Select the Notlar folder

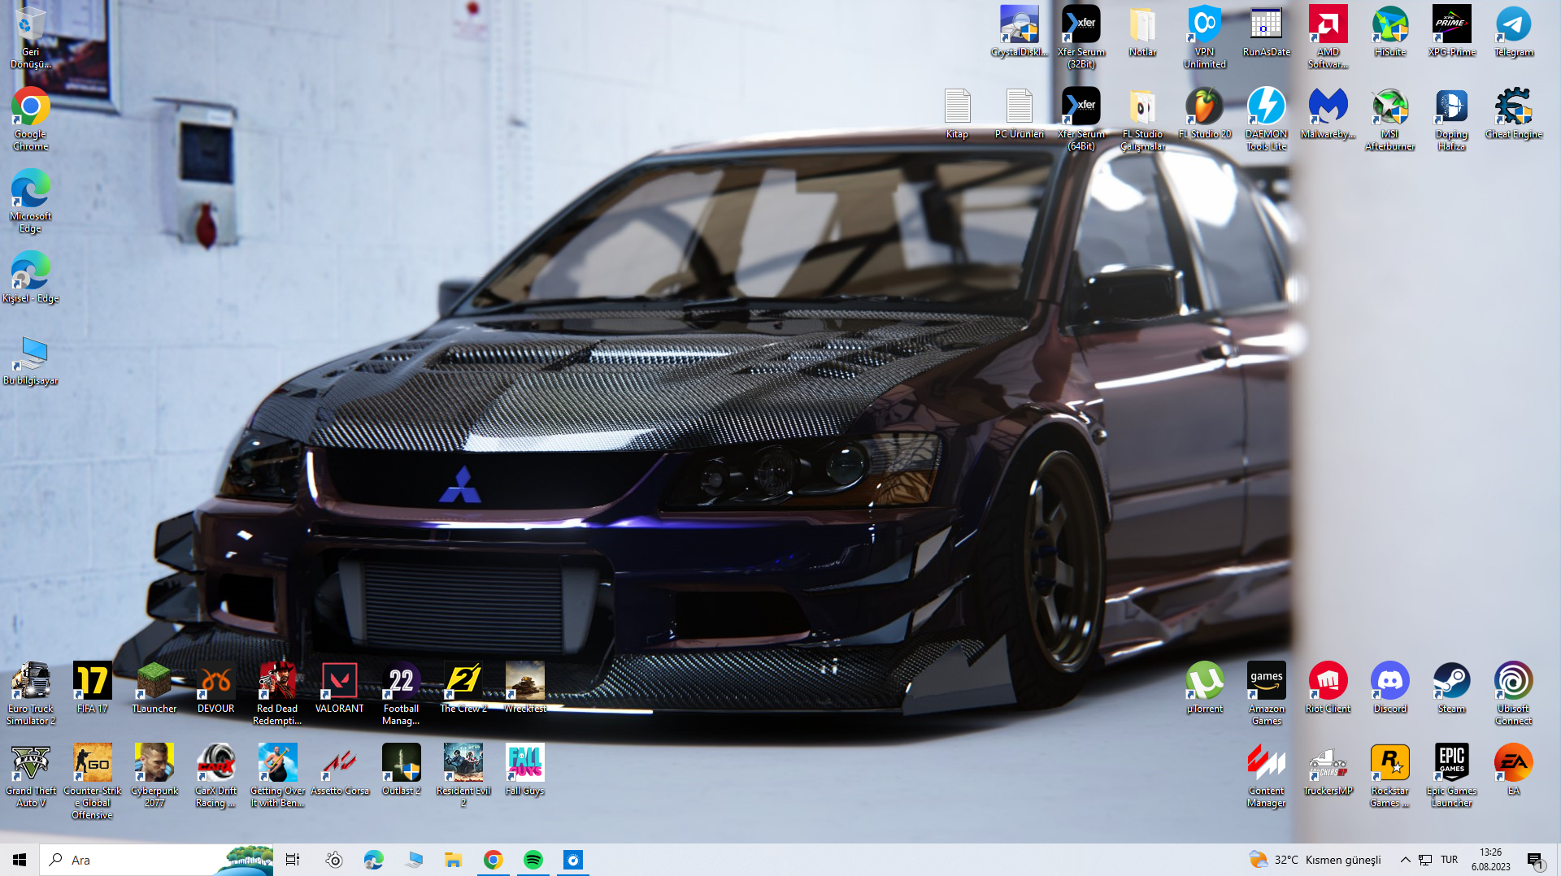(x=1142, y=26)
